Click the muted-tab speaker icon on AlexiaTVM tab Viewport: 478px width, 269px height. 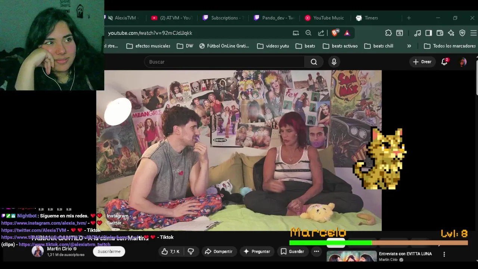click(x=110, y=18)
